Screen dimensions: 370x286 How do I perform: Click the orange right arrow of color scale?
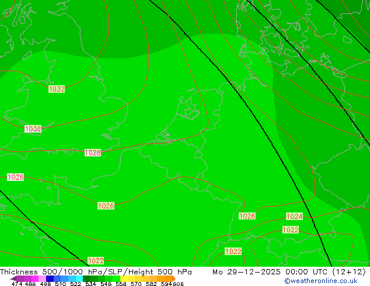[x=174, y=278]
